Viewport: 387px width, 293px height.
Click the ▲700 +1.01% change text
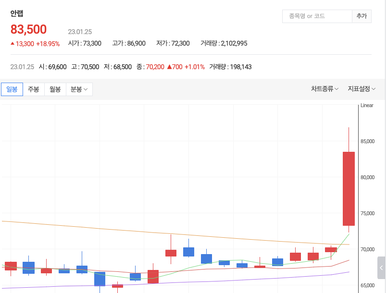coord(186,67)
